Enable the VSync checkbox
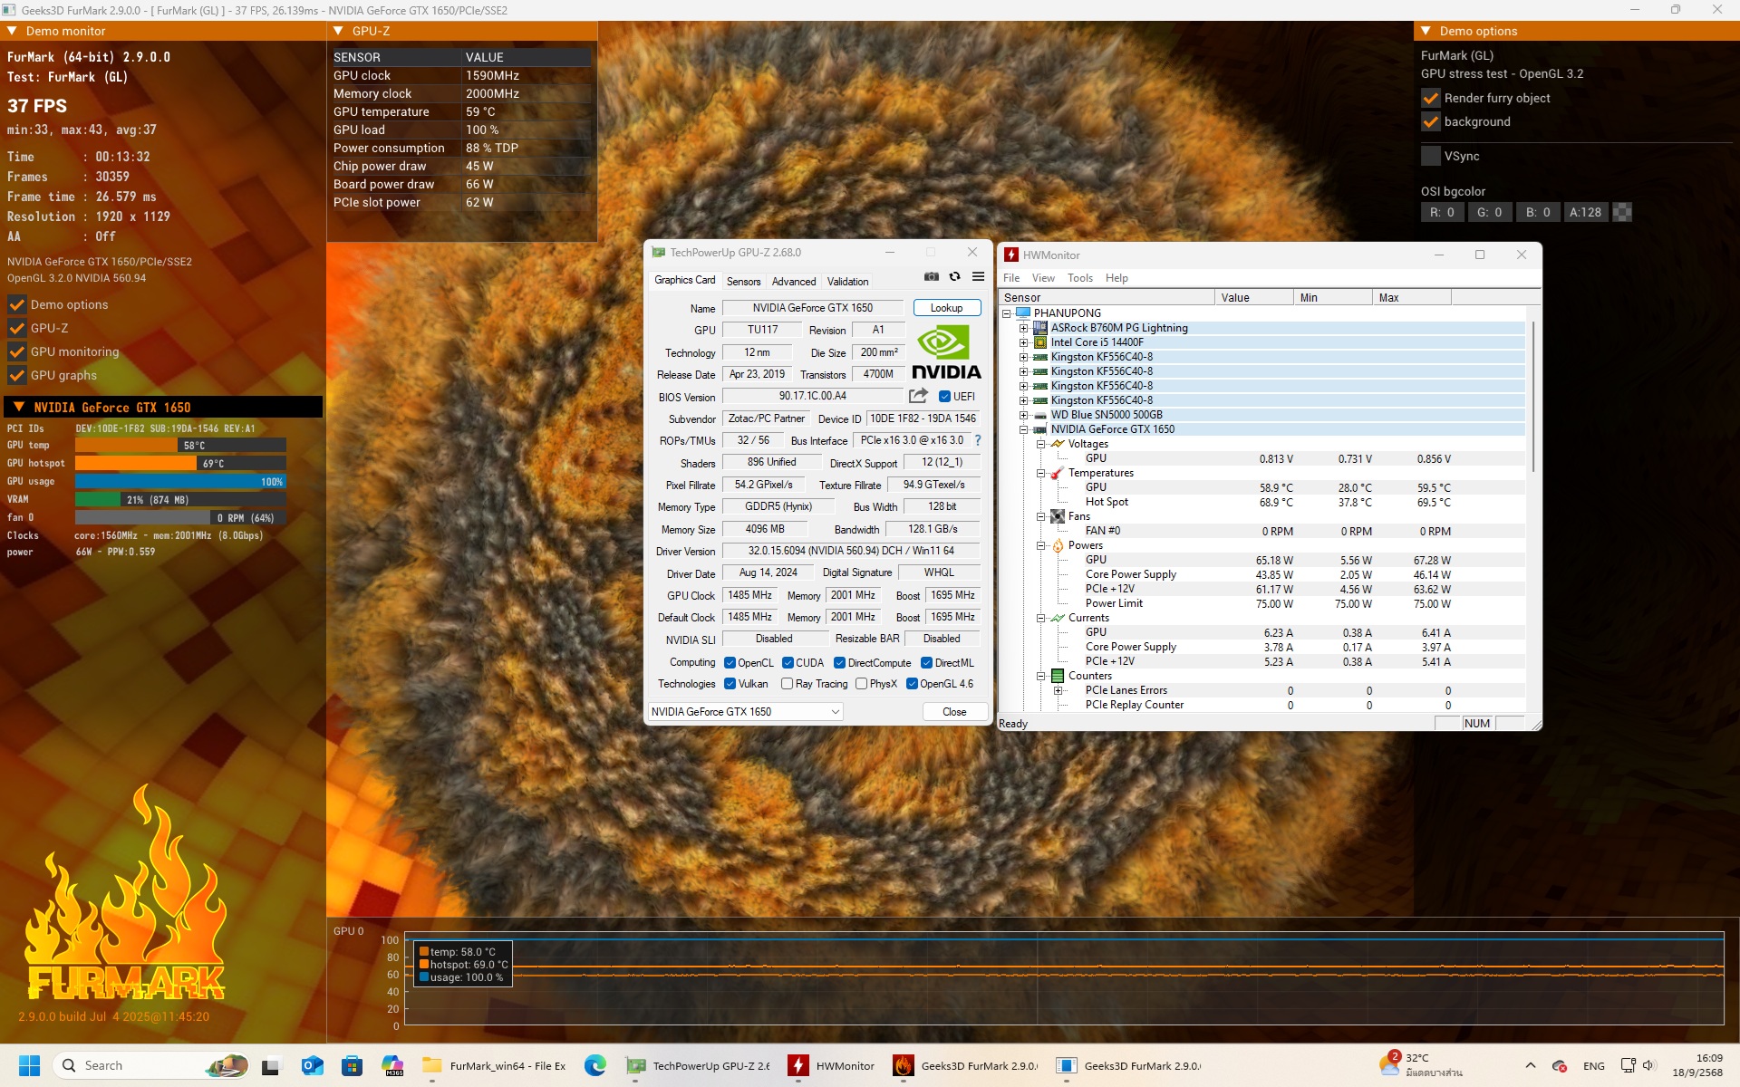 point(1431,156)
